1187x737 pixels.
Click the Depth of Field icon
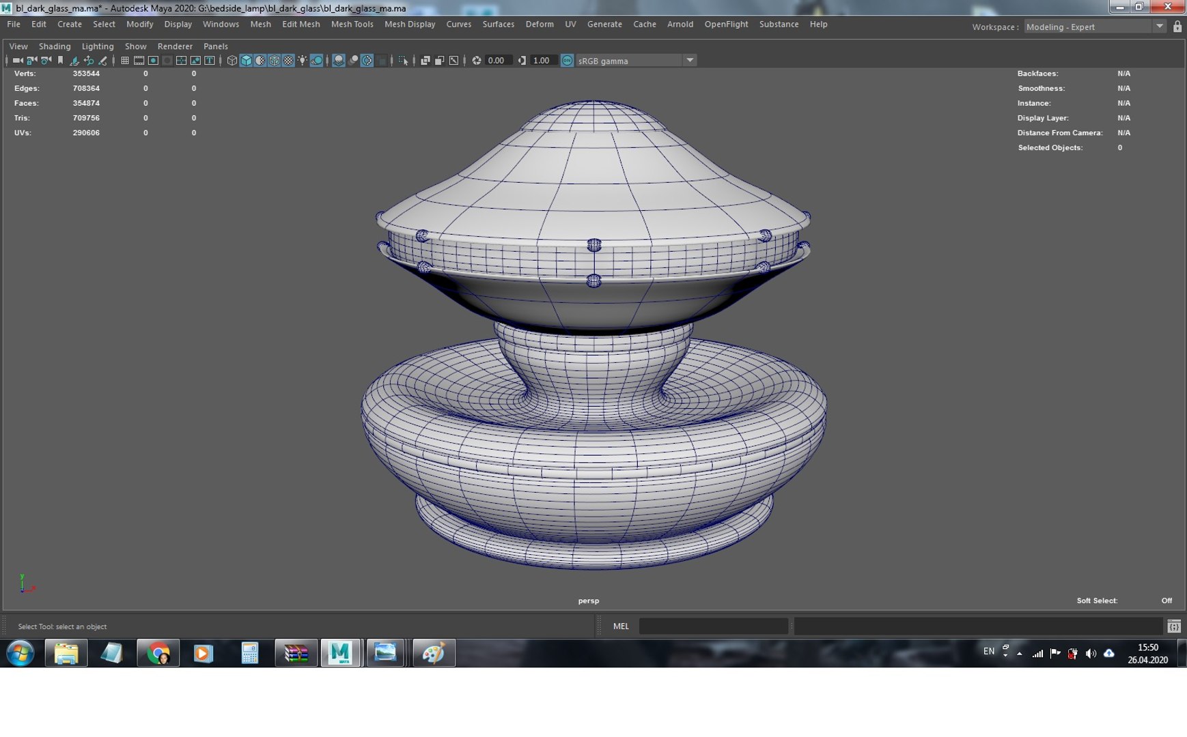[x=382, y=61]
